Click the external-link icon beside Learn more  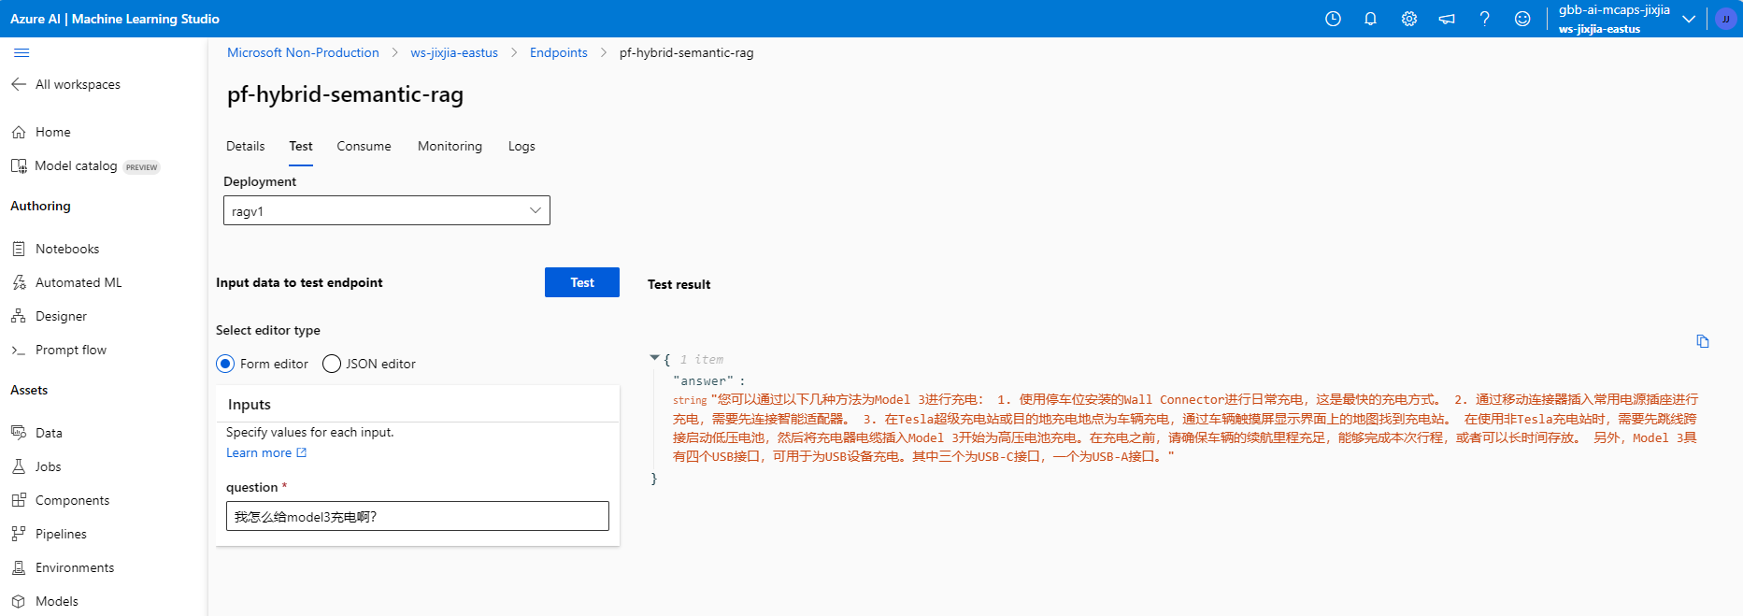[302, 452]
